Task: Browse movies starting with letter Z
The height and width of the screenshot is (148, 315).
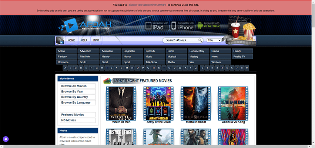Action: tap(196, 68)
